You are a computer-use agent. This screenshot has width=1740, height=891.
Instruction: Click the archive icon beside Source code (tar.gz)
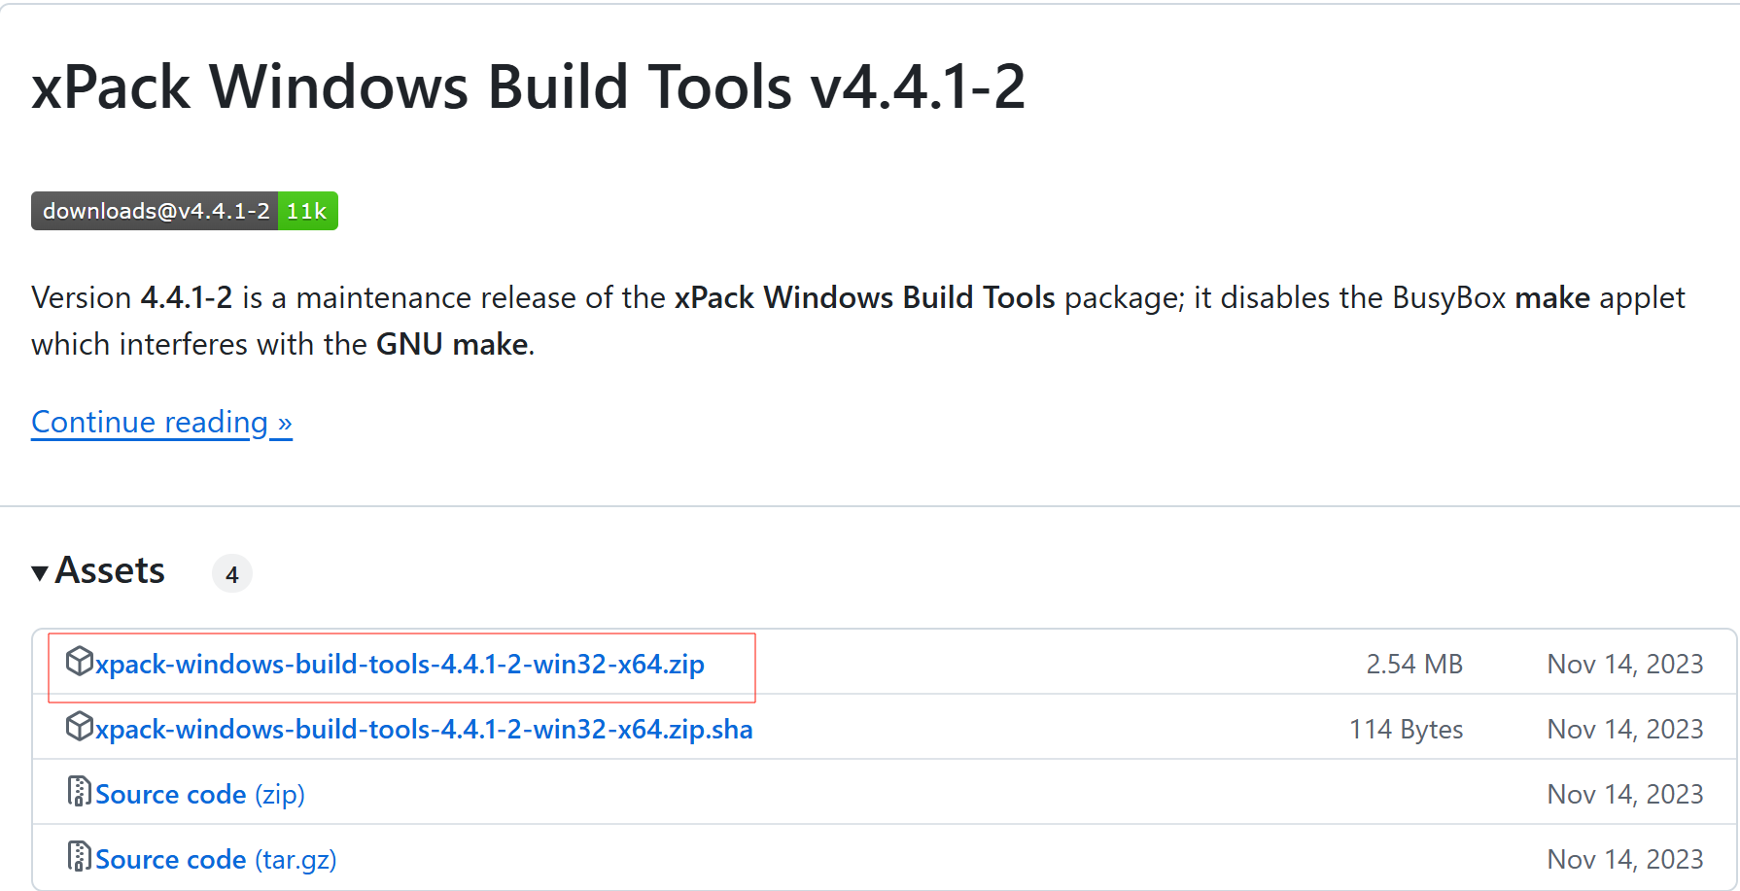tap(79, 857)
